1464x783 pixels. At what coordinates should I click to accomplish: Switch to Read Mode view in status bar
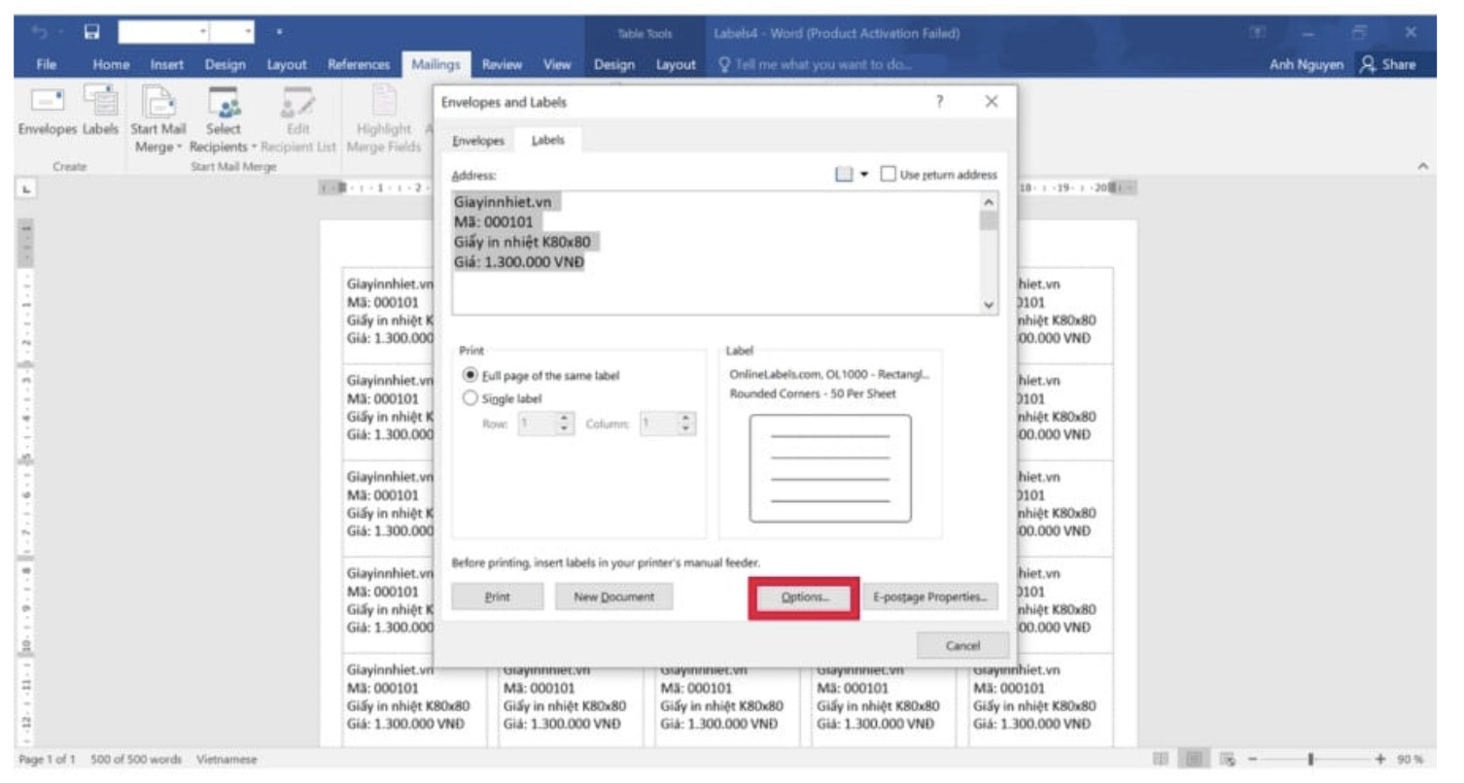[1160, 759]
